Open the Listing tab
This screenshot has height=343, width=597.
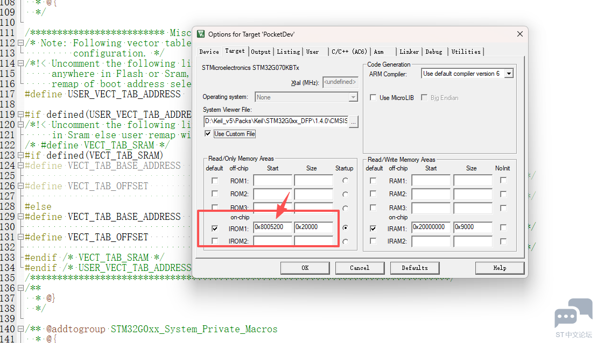[x=288, y=52]
